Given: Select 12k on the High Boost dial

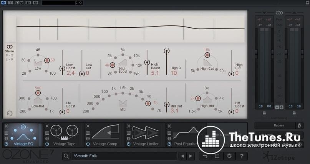Looking at the screenshot, I should pos(133,65).
